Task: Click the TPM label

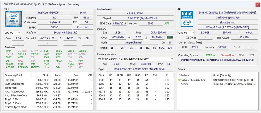Action: tap(241, 55)
